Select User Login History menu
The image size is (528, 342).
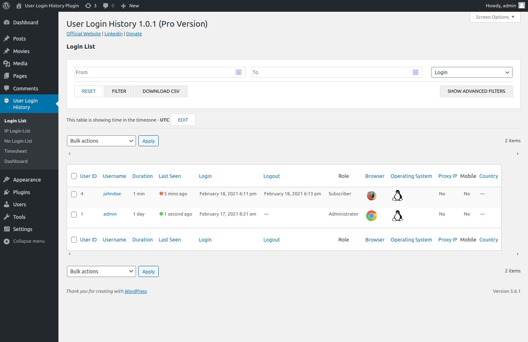[x=29, y=104]
